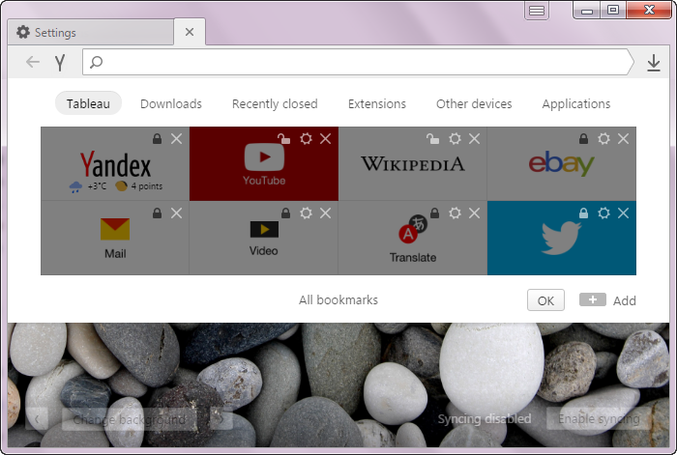Remove the Wikipedia tile
The height and width of the screenshot is (455, 677).
click(475, 139)
